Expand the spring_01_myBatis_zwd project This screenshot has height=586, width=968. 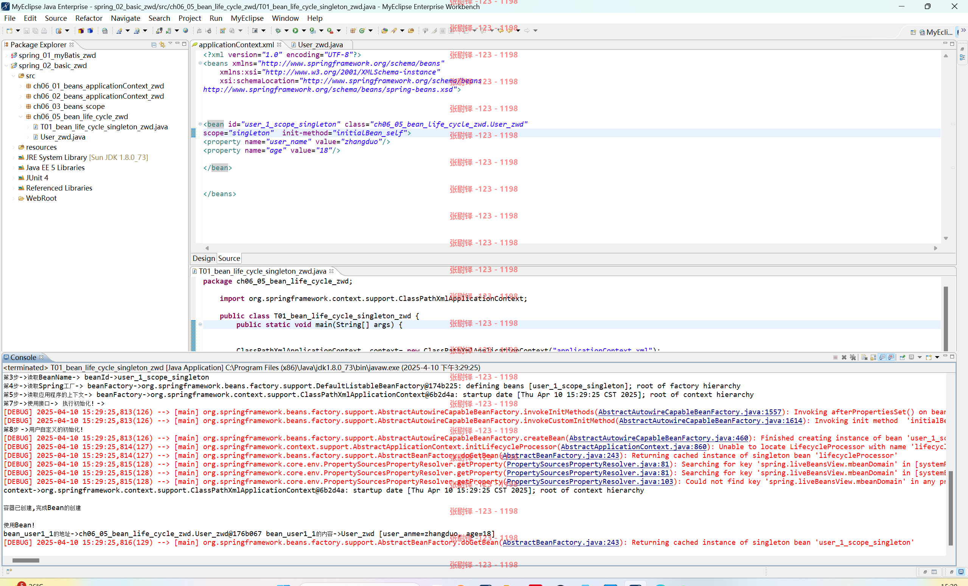coord(7,55)
